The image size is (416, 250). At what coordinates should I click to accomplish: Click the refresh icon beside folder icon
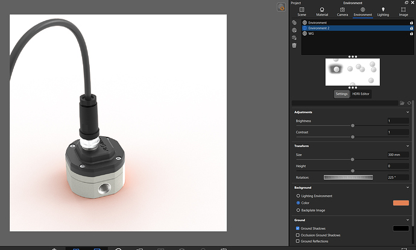(409, 103)
